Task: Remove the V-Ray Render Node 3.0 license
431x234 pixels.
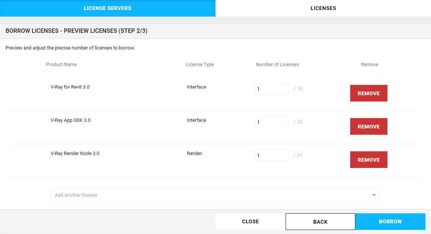Action: click(x=369, y=160)
